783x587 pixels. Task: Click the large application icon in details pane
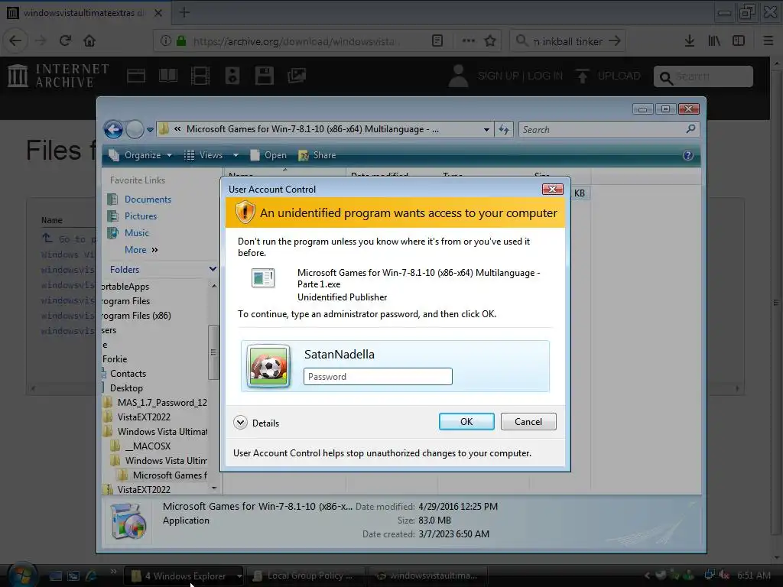point(128,521)
